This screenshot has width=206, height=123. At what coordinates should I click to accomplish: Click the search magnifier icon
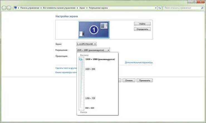tap(202, 8)
